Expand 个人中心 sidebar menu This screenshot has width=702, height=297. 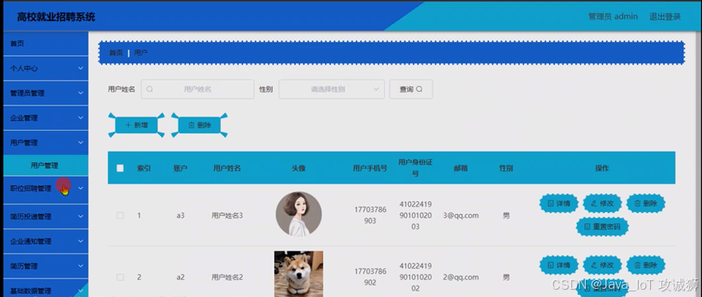pos(45,68)
